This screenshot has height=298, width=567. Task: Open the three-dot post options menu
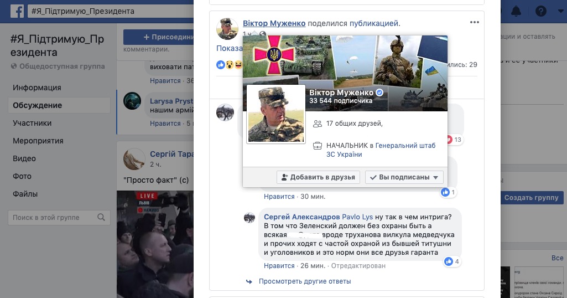click(475, 22)
